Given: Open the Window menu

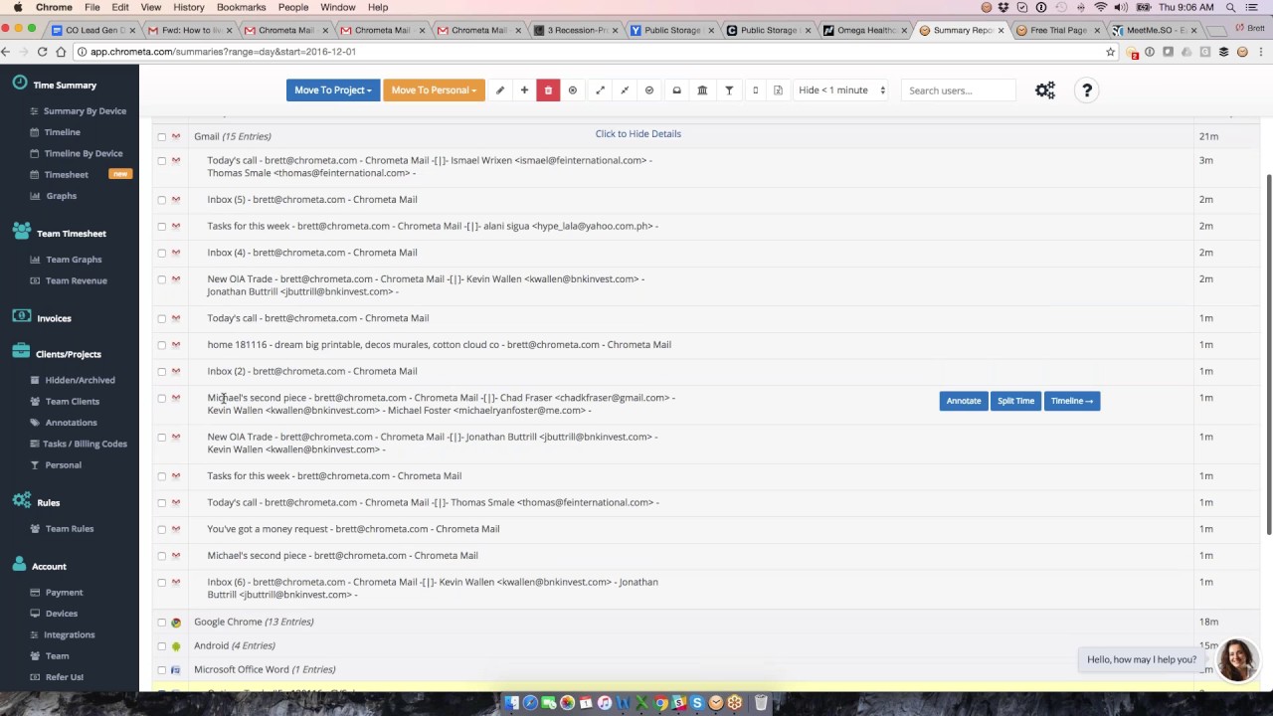Looking at the screenshot, I should pos(338,7).
